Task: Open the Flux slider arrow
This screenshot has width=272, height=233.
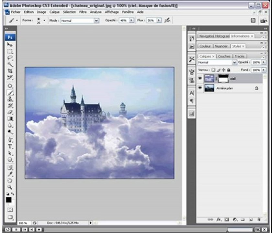Action: coord(159,20)
